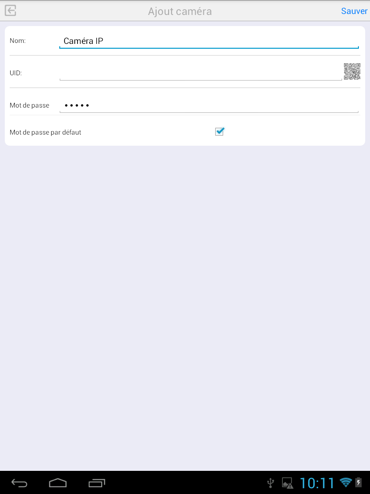The width and height of the screenshot is (370, 494).
Task: Tap the 'Mot de passe' label
Action: (29, 105)
